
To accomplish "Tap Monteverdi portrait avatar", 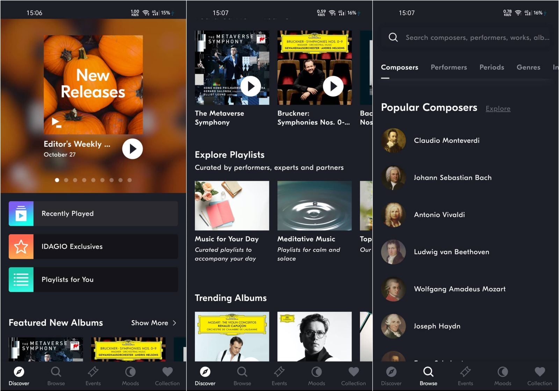I will point(393,141).
